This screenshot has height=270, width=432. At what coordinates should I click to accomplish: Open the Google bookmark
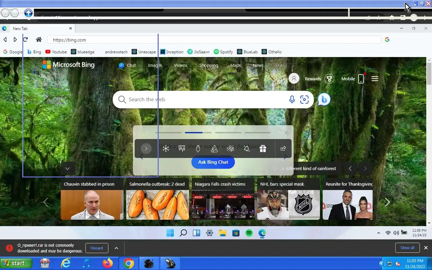pyautogui.click(x=12, y=52)
